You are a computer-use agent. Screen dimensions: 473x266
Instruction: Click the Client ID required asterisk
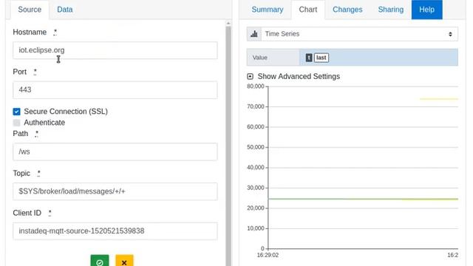pyautogui.click(x=50, y=213)
